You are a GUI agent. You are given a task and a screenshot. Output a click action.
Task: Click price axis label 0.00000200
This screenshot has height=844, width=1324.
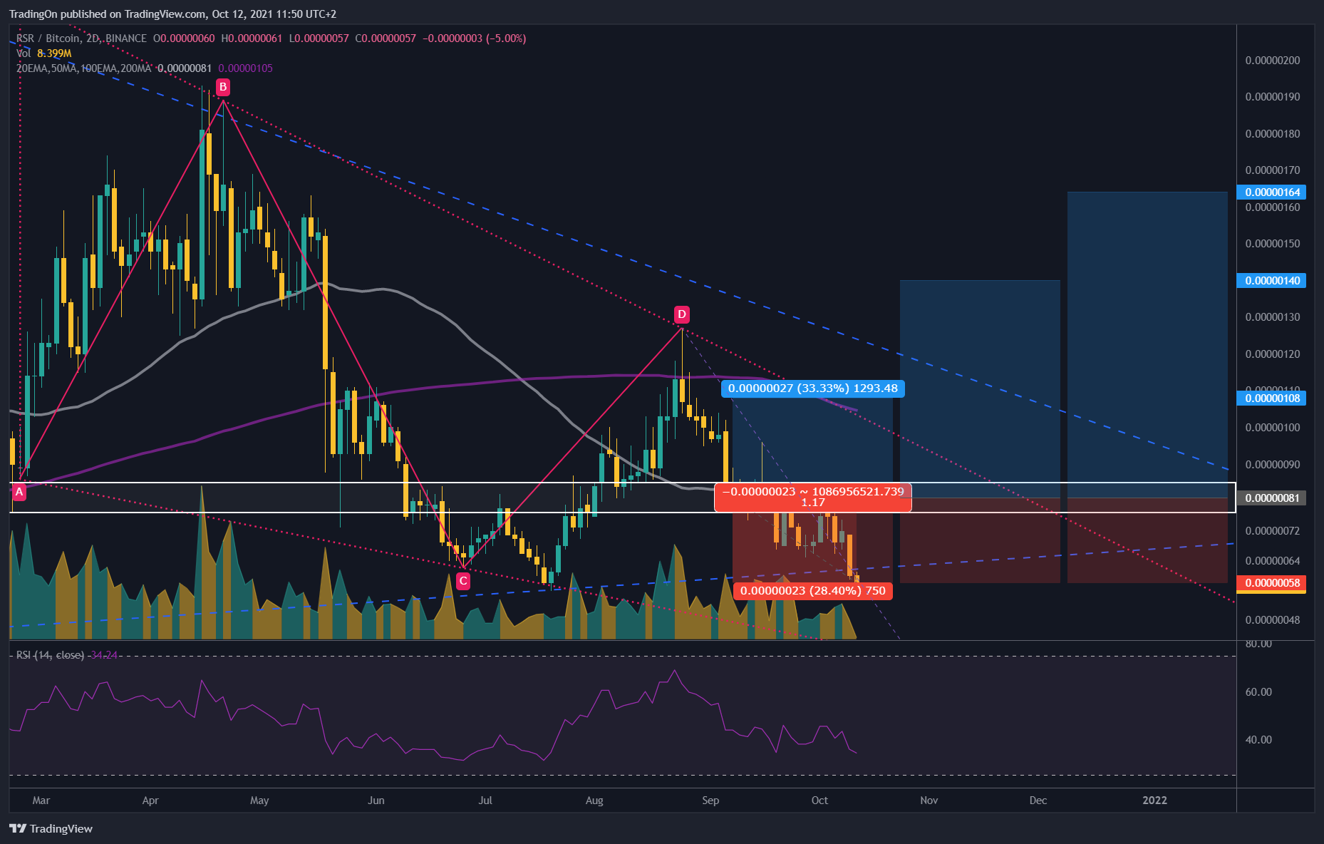point(1273,60)
